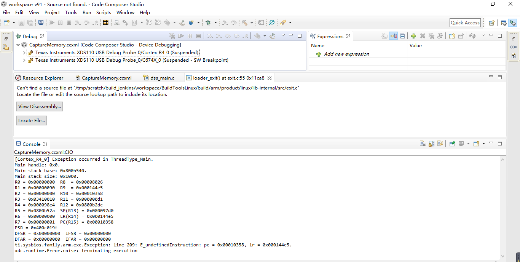Viewport: 520px width, 262px height.
Task: Open the Run menu
Action: [x=87, y=12]
